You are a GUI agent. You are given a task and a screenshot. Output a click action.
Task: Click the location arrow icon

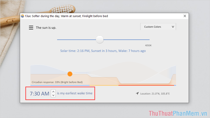[137, 93]
